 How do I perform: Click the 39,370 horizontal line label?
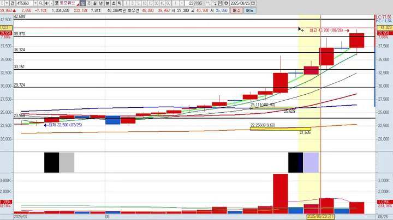[x=19, y=34]
